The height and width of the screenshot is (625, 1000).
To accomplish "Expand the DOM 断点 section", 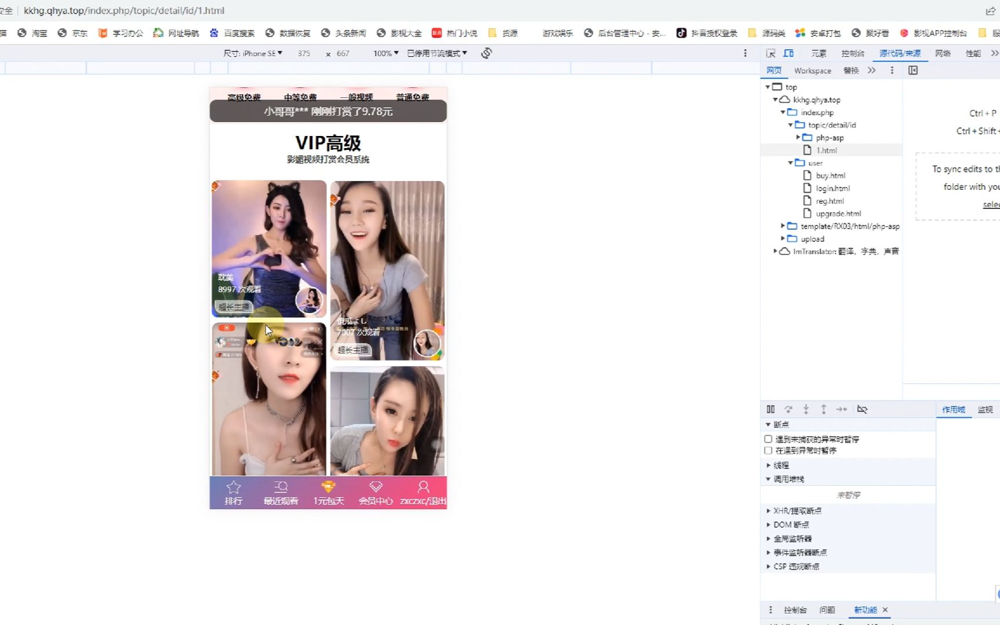I will tap(768, 525).
